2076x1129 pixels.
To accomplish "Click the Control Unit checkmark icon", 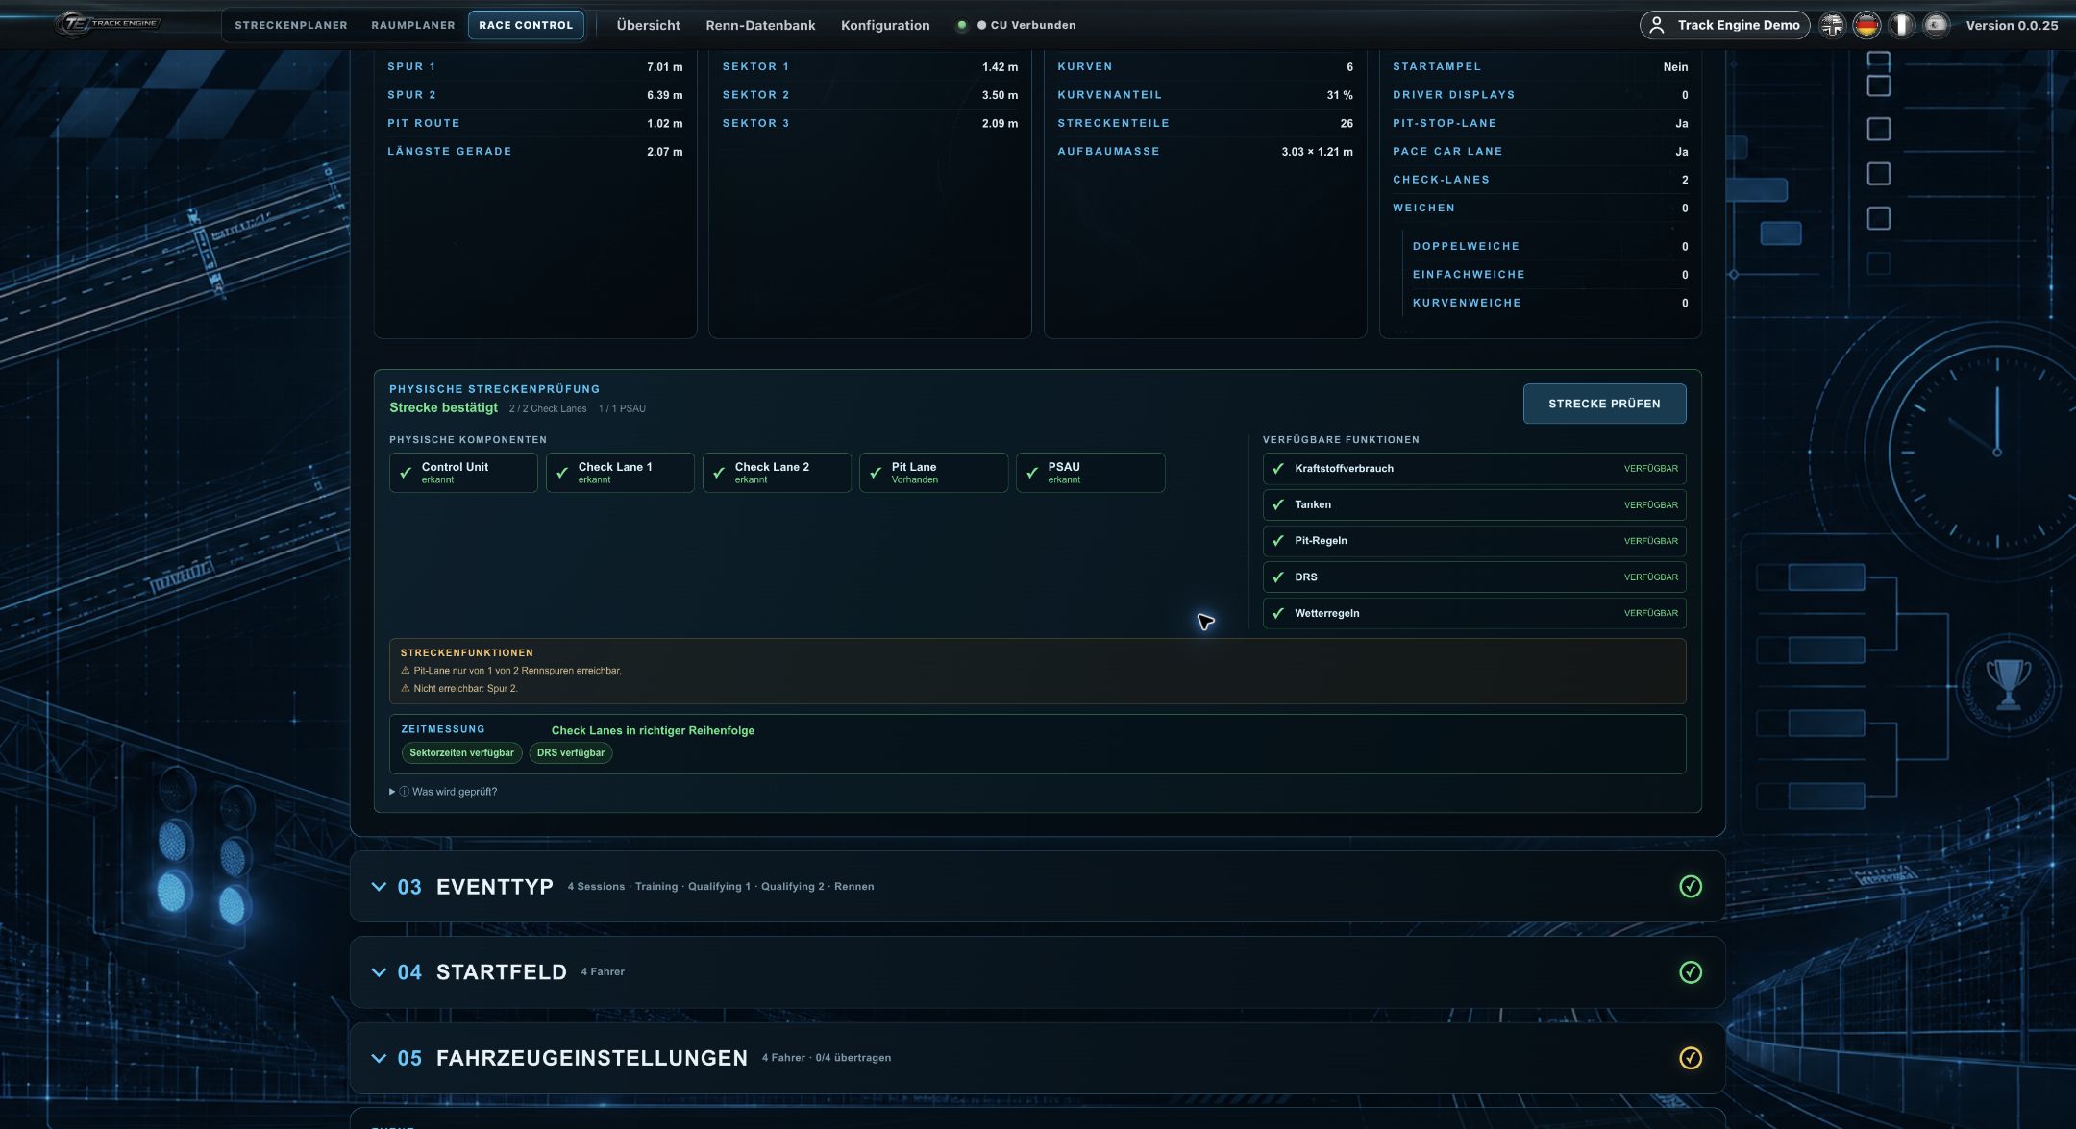I will click(406, 473).
